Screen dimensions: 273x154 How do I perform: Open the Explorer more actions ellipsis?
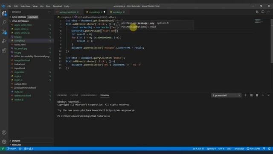[x=49, y=12]
